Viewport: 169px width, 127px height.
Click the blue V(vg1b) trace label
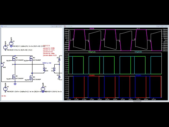pyautogui.click(x=138, y=75)
